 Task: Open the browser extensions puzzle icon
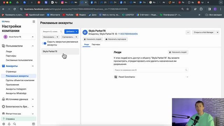click(201, 9)
